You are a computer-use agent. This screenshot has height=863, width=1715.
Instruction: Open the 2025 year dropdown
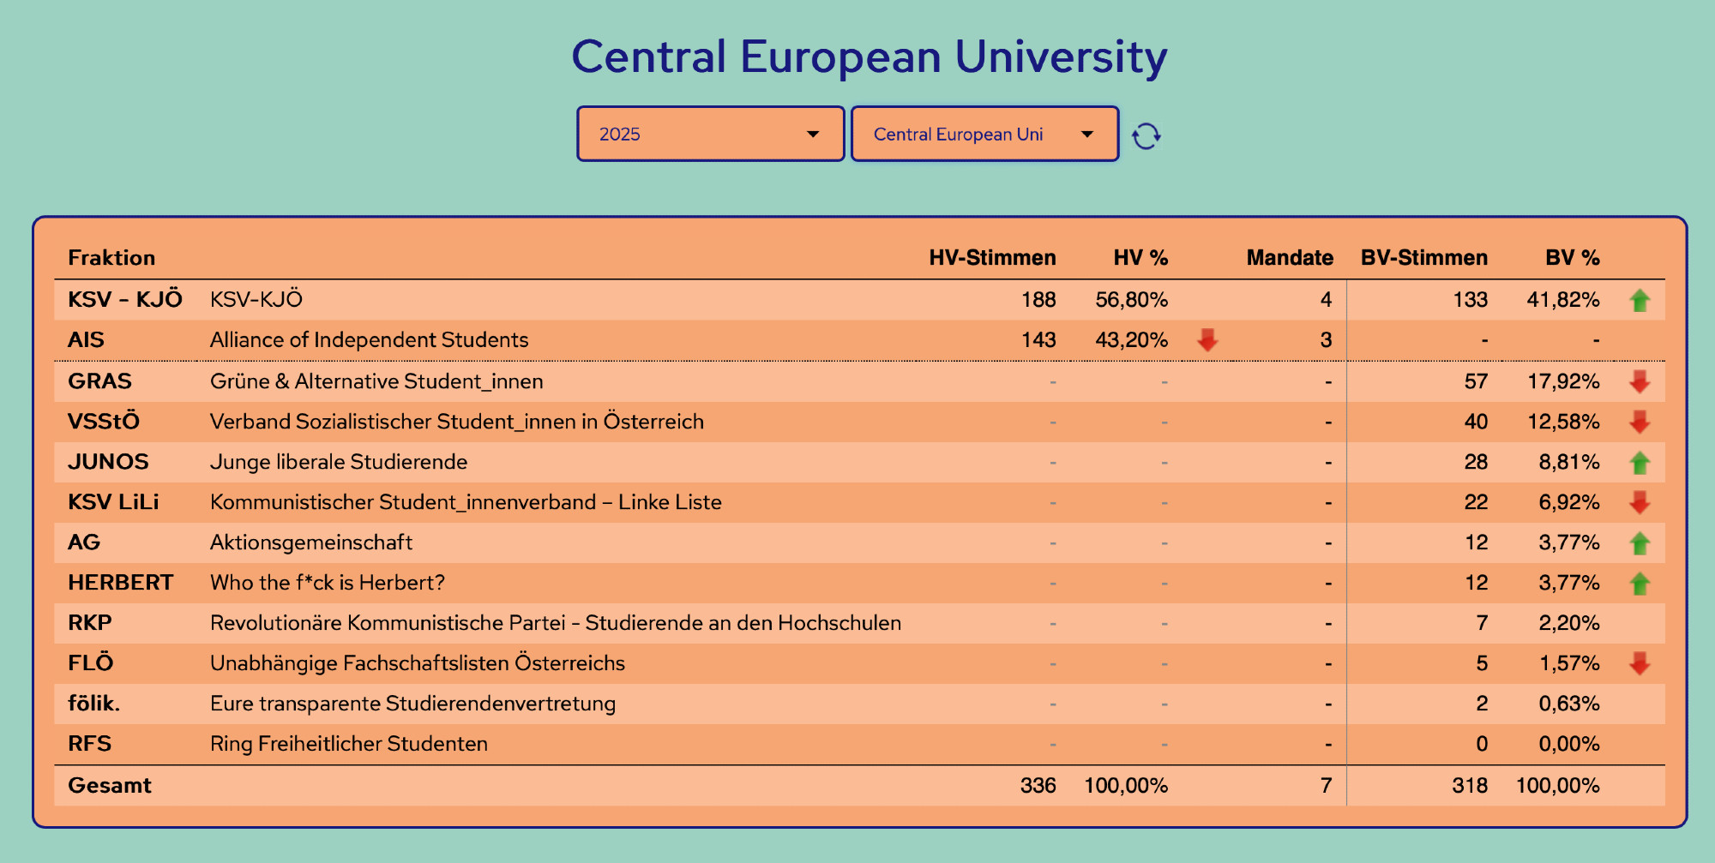(711, 134)
